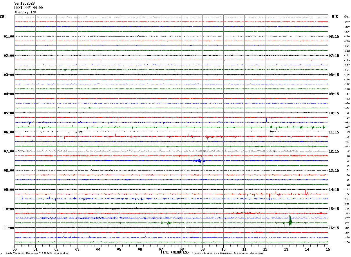
Task: Click the CDT timezone label
Action: [x=3, y=17]
